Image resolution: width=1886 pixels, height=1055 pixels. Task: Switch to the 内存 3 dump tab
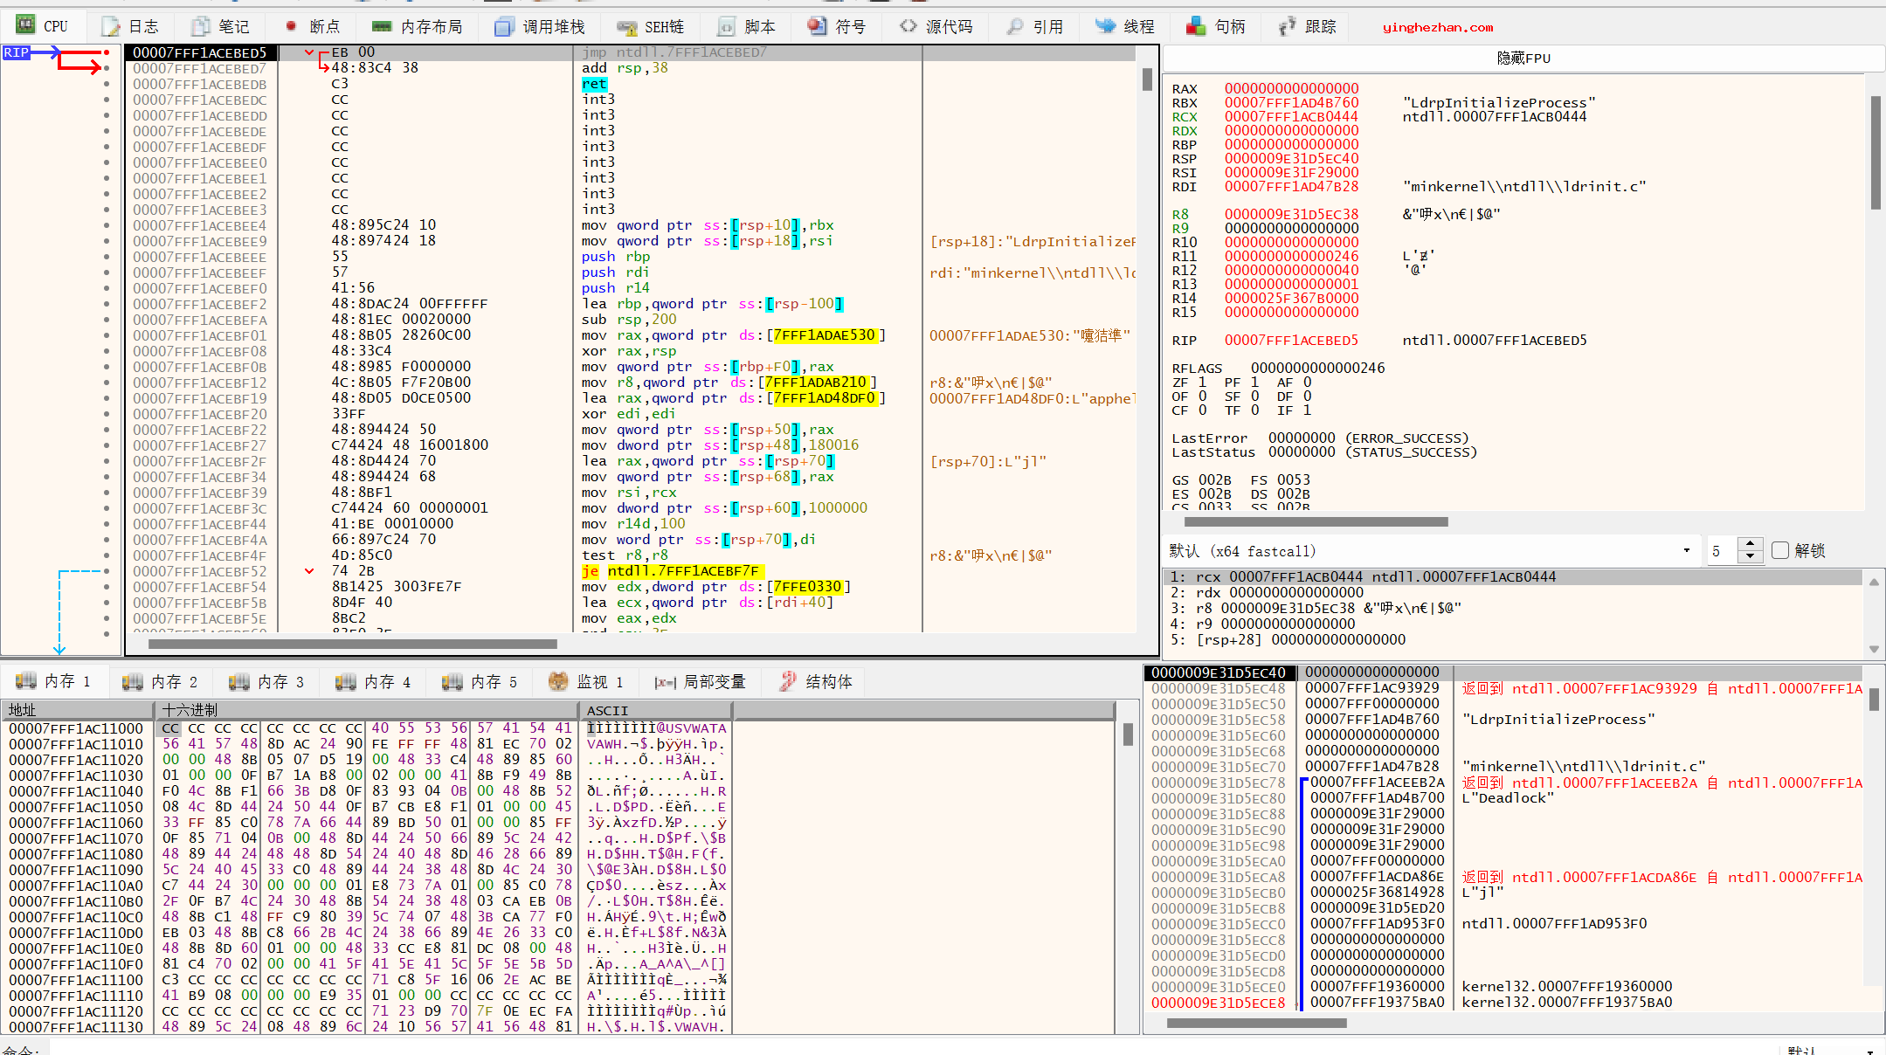tap(266, 681)
